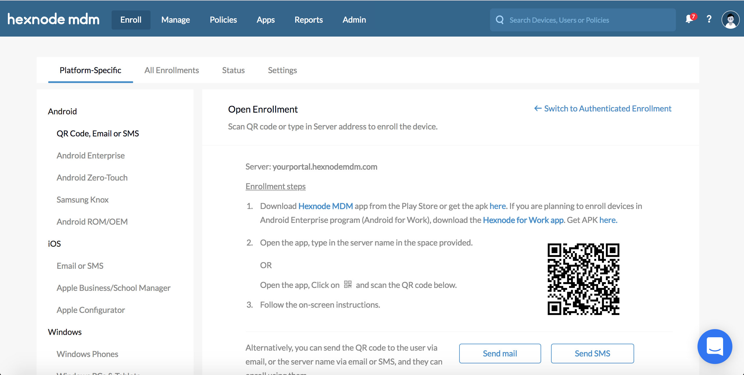Image resolution: width=744 pixels, height=375 pixels.
Task: Open the chat support bubble
Action: (x=715, y=346)
